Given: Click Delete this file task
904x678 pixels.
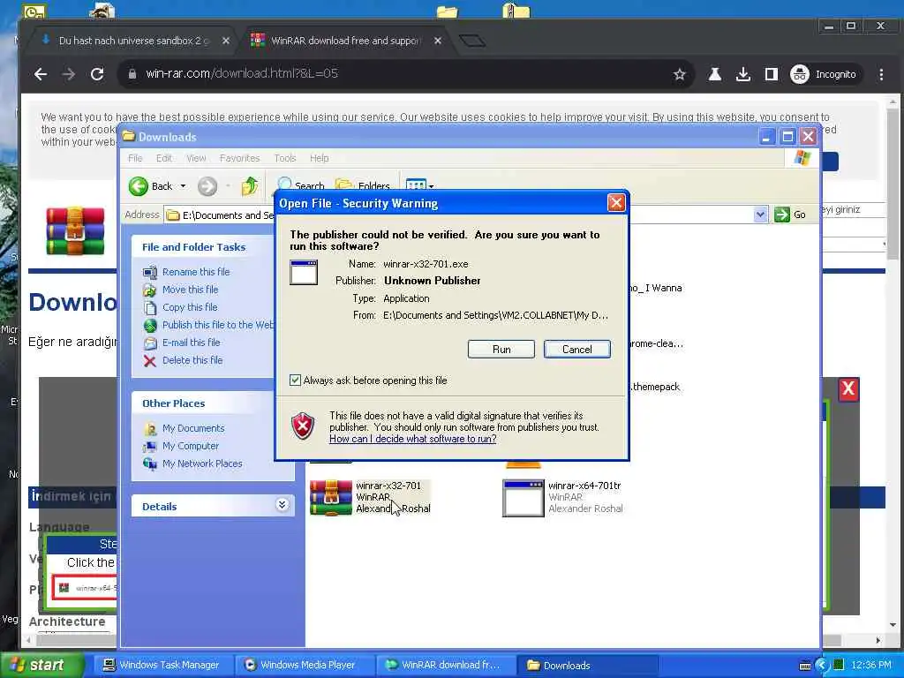Looking at the screenshot, I should [192, 360].
